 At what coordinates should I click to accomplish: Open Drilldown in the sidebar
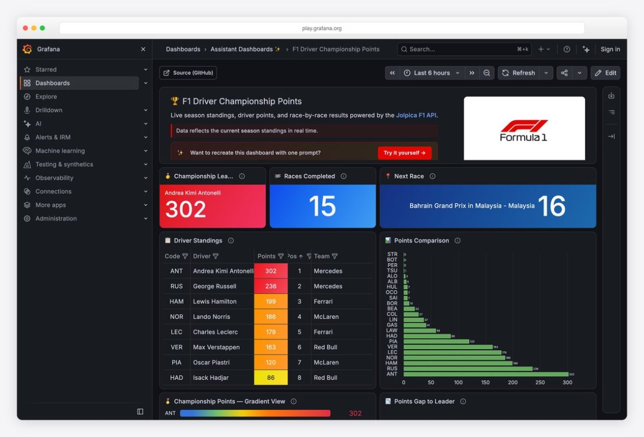(49, 110)
